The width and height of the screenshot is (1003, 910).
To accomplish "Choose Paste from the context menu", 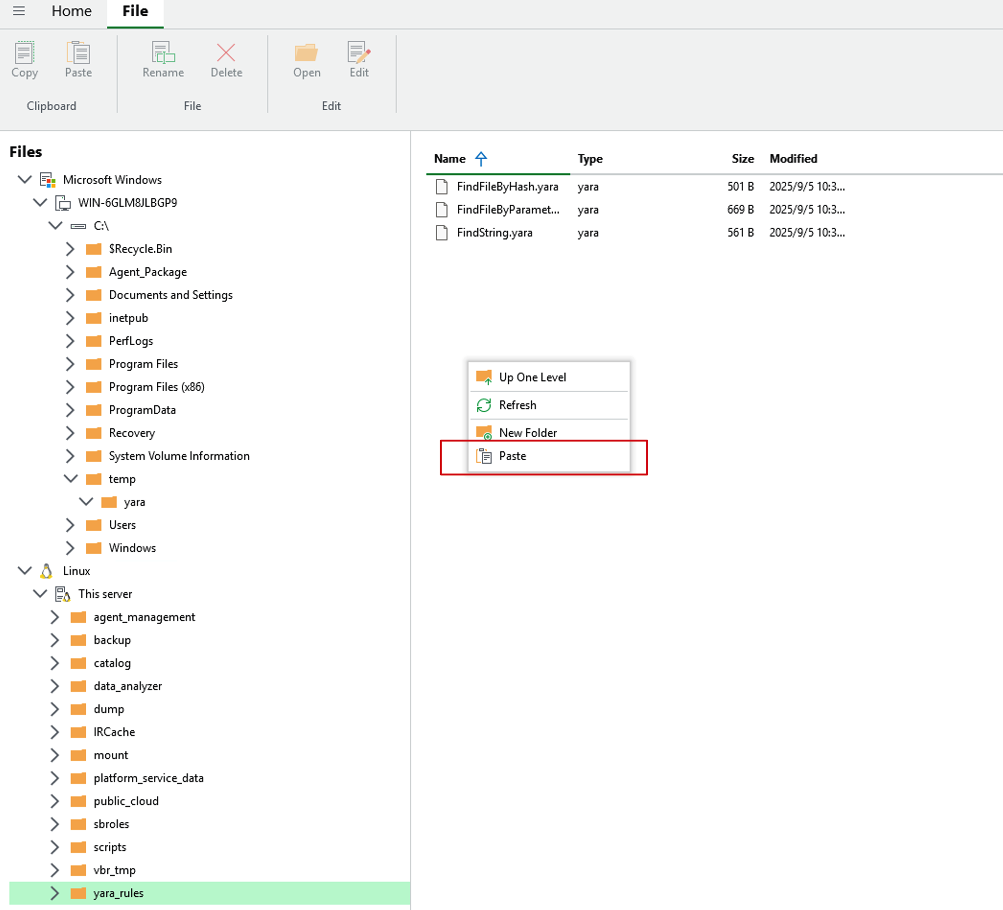I will pyautogui.click(x=513, y=456).
